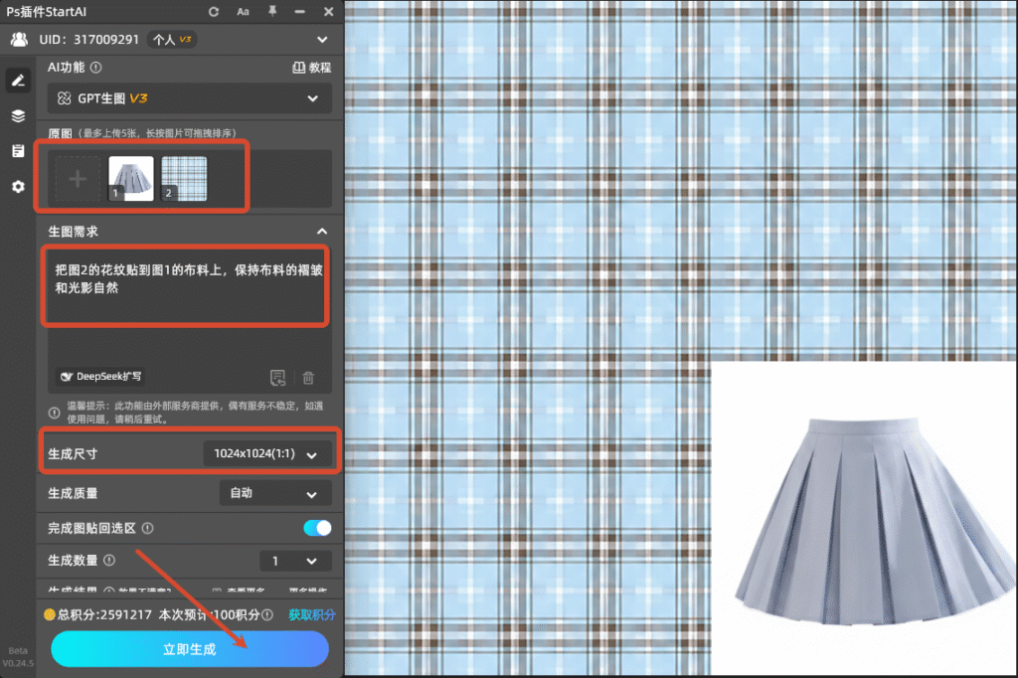This screenshot has width=1018, height=678.
Task: Open the pencil edit tab in sidebar
Action: click(x=18, y=81)
